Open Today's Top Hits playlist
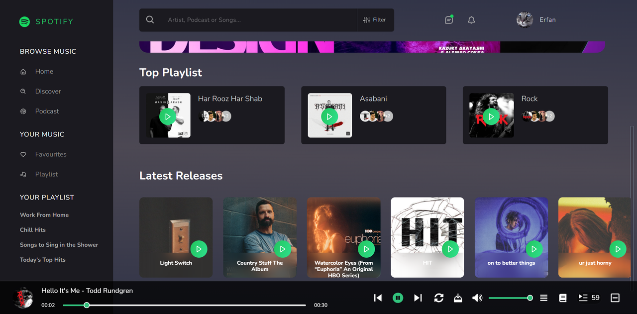 pyautogui.click(x=43, y=260)
